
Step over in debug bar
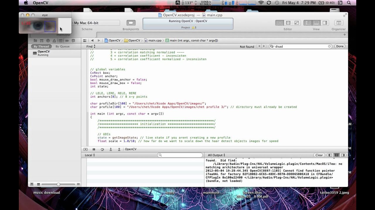[102, 149]
